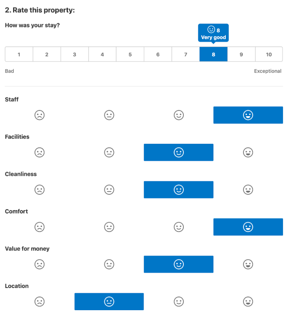Choose the neutral face for Staff
This screenshot has width=292, height=318.
pos(109,115)
